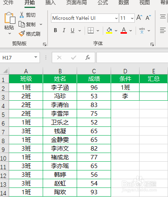Select cell with 陶欢
The image size is (168, 197).
[x=60, y=192]
